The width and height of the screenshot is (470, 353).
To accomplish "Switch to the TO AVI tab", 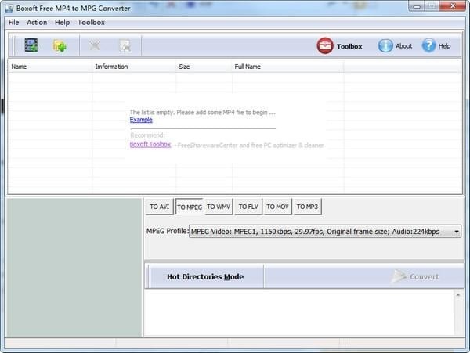I will [160, 207].
